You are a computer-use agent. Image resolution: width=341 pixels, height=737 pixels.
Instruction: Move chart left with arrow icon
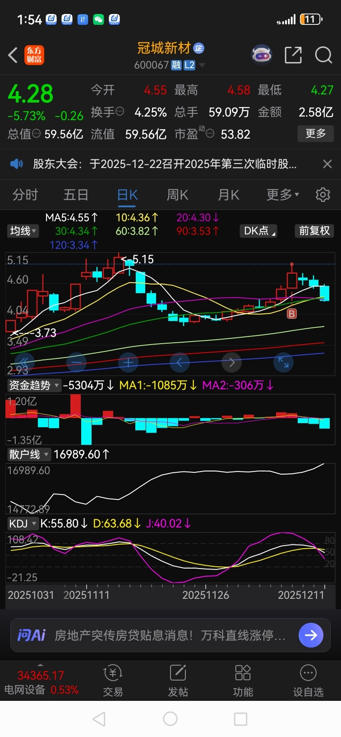click(x=180, y=362)
